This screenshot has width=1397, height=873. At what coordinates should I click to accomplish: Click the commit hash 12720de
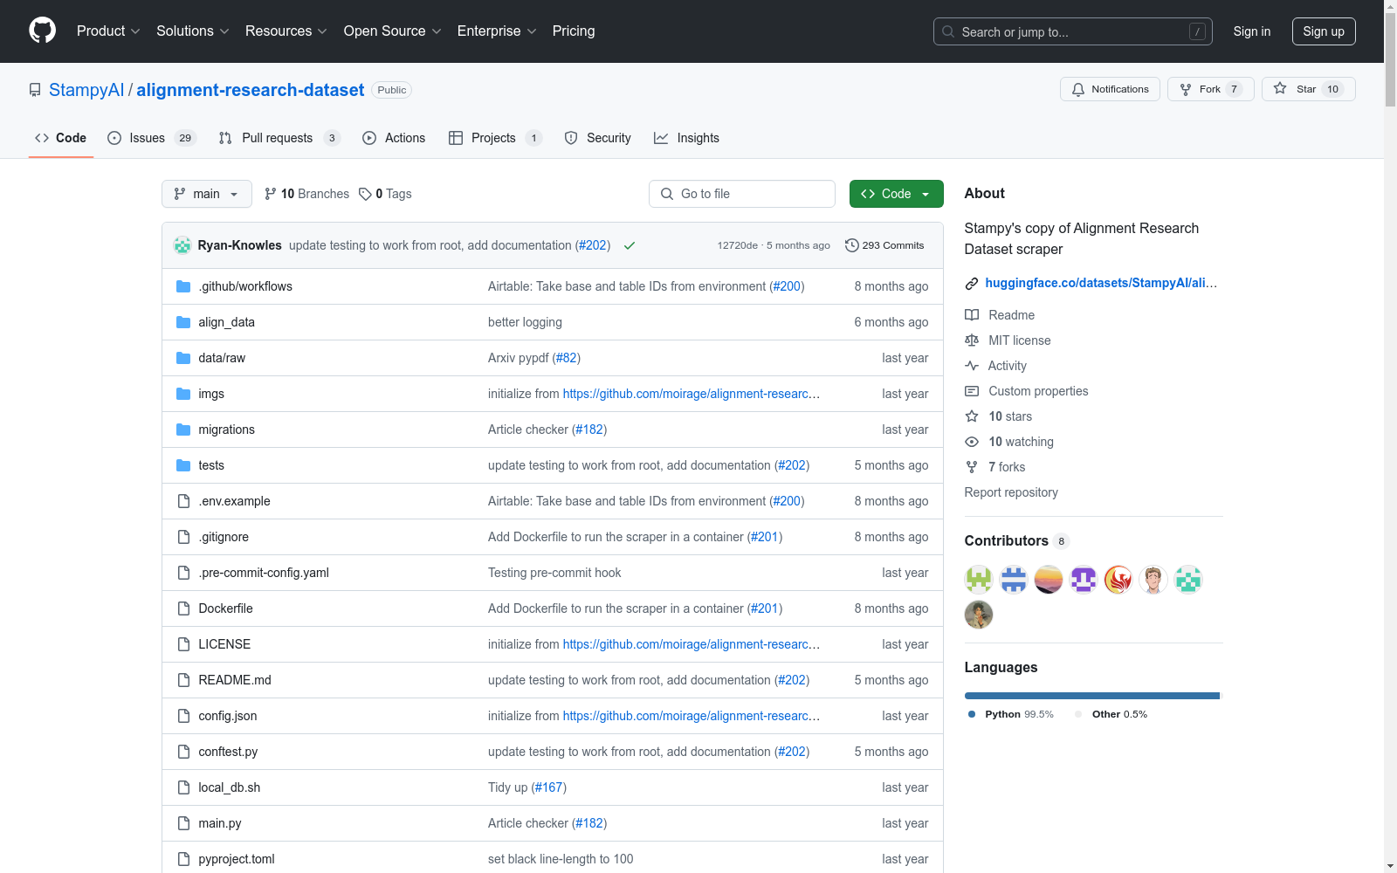pyautogui.click(x=738, y=245)
